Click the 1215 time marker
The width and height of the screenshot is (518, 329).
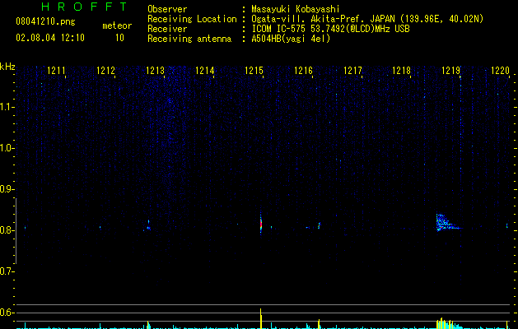coord(254,71)
